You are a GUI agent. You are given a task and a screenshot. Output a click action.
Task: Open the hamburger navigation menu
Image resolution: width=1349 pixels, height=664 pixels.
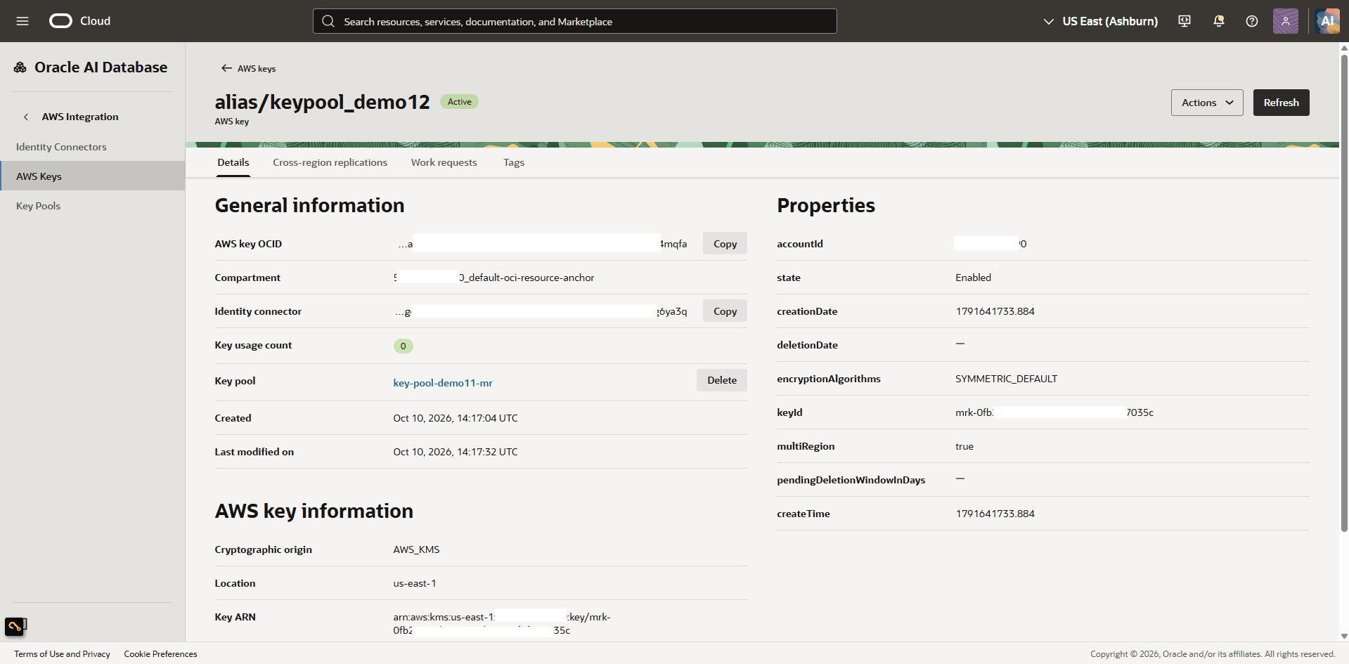tap(22, 21)
